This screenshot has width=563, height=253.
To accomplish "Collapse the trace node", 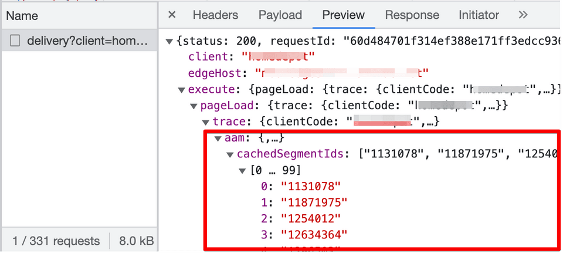I will [x=206, y=122].
